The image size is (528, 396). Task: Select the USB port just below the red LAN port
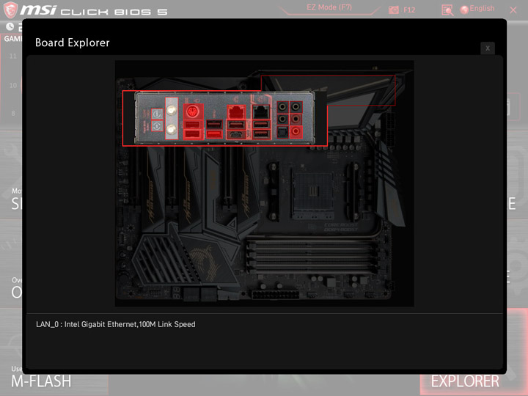[x=236, y=125]
